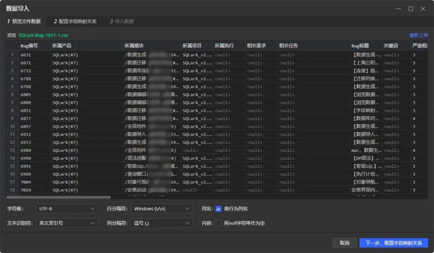Switch to 配置字段映射关系 step tab
Viewport: 434px width, 253px height.
(x=75, y=21)
